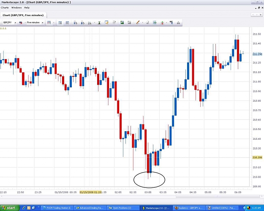Click the add indicator icon
Screen dimensions: 264x211
[162, 23]
